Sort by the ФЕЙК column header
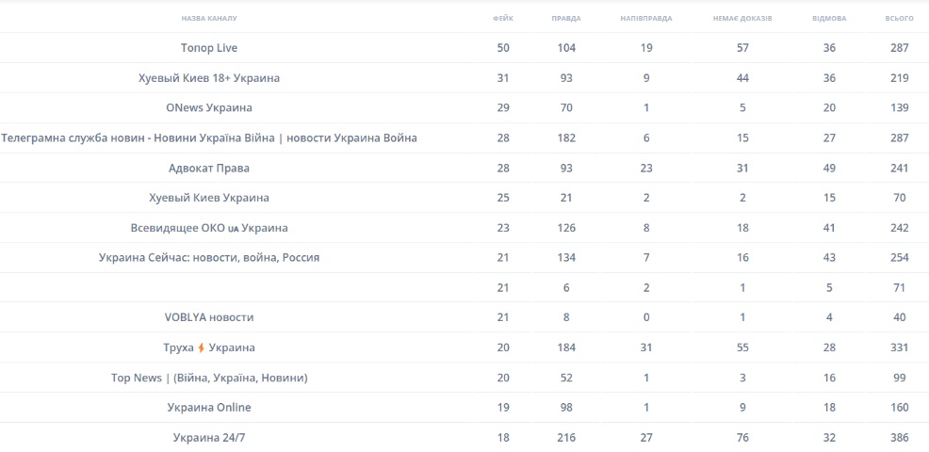Viewport: 929px width, 452px height. (x=503, y=18)
